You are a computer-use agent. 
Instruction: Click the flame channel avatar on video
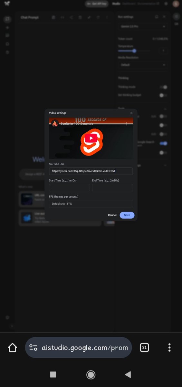55,124
